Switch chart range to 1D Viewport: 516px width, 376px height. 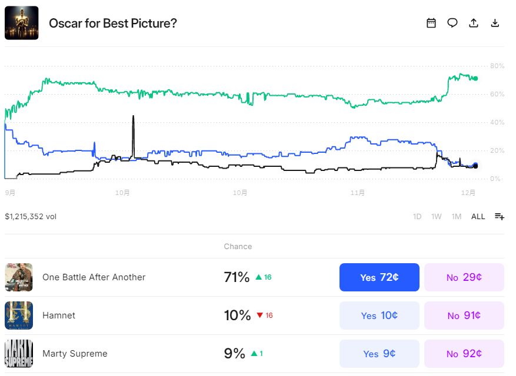(417, 216)
